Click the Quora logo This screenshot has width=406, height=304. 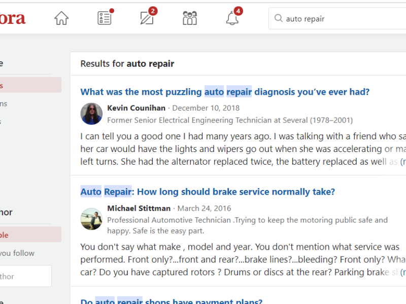click(x=12, y=19)
